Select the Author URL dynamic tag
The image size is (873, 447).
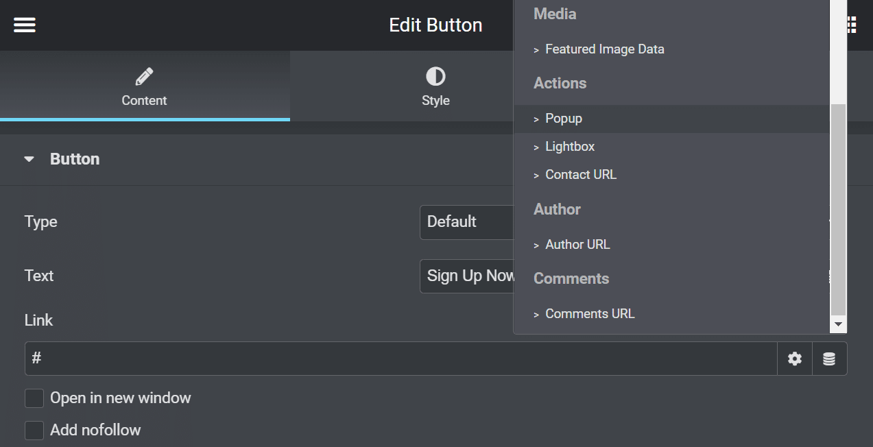click(x=577, y=244)
